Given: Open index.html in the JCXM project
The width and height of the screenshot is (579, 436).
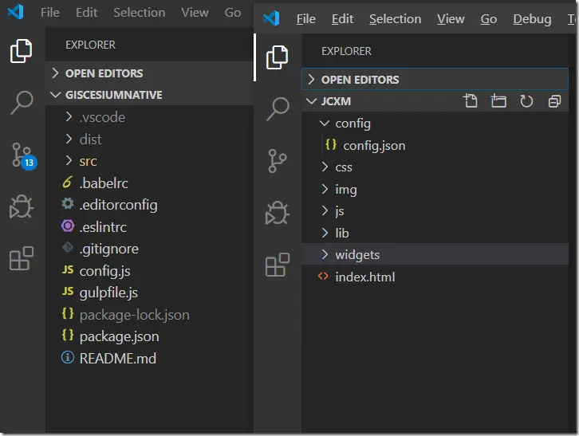Looking at the screenshot, I should [x=364, y=277].
